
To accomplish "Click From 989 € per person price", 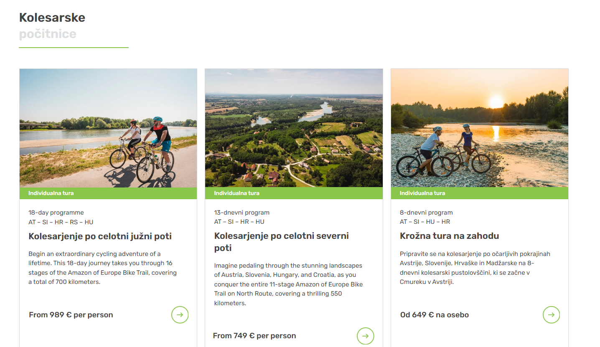I will 71,315.
